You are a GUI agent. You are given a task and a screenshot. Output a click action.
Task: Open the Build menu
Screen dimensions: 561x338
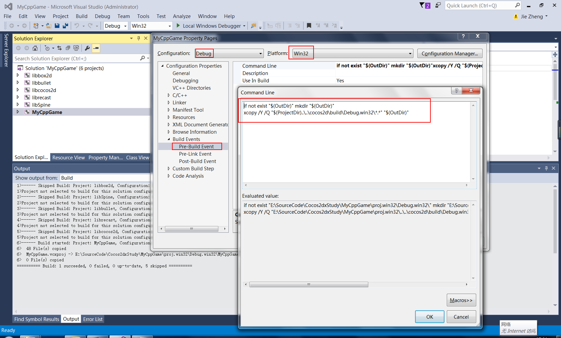point(81,16)
